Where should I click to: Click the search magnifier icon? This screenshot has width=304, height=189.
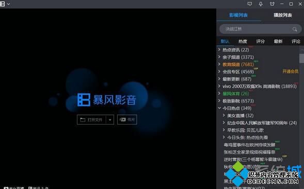pos(295,29)
